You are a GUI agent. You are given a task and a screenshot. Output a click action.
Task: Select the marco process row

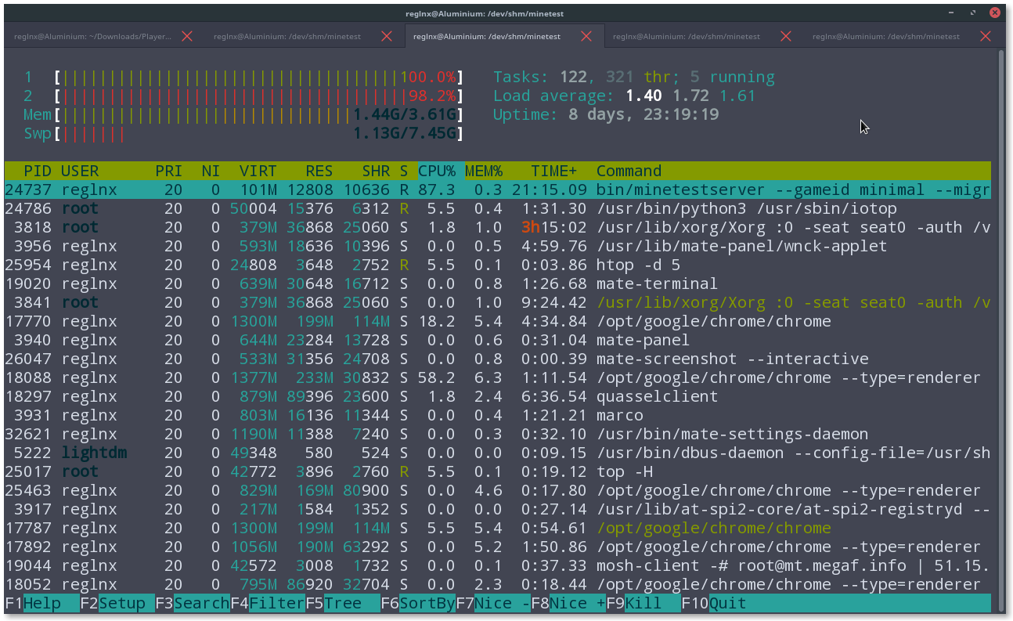[x=497, y=415]
